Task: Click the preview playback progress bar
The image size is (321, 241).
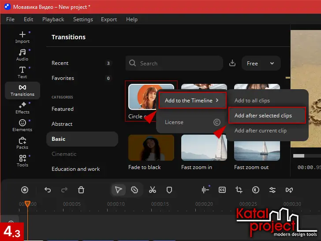Action: pyautogui.click(x=307, y=155)
